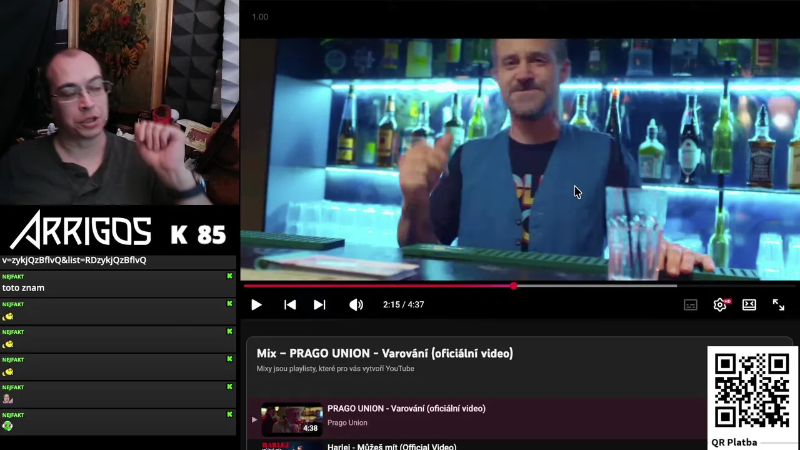Go to the previous video
The width and height of the screenshot is (800, 450).
pyautogui.click(x=290, y=305)
